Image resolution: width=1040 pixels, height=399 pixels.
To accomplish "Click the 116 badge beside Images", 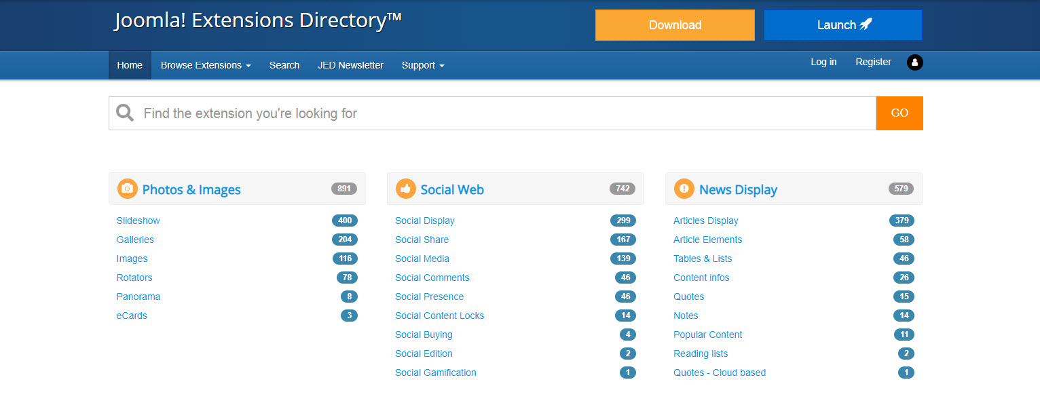I will 345,259.
